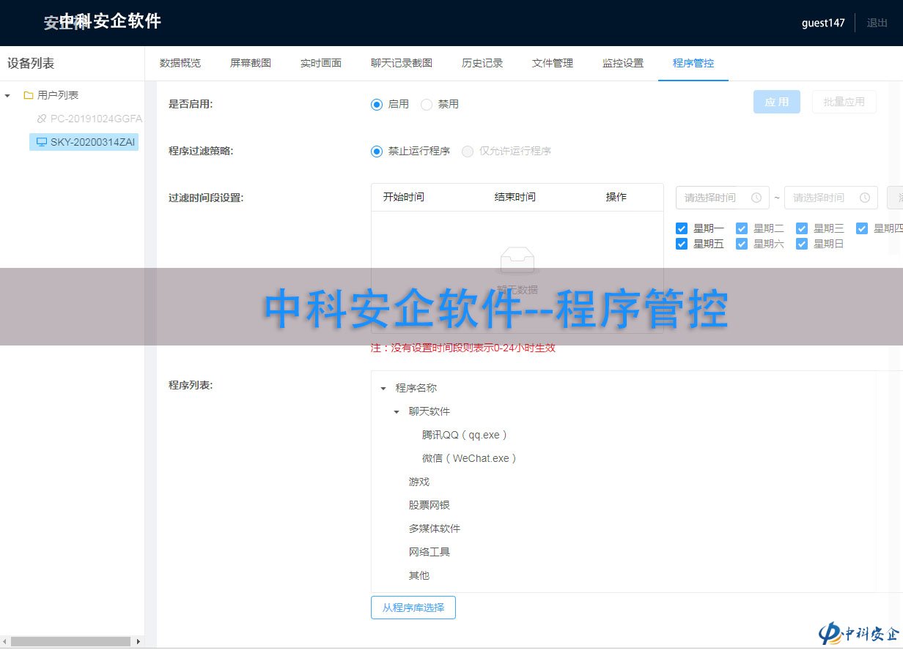Collapse the 用户列表 tree node
903x650 pixels.
click(x=7, y=95)
